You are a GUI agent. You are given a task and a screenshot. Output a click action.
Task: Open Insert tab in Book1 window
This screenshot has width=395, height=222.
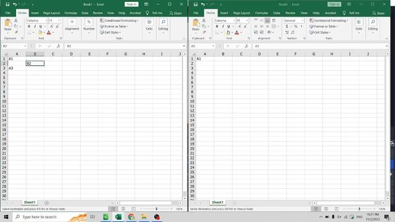[x=35, y=13]
